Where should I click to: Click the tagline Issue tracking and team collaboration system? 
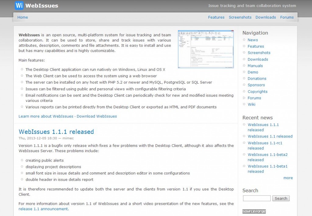point(252,6)
